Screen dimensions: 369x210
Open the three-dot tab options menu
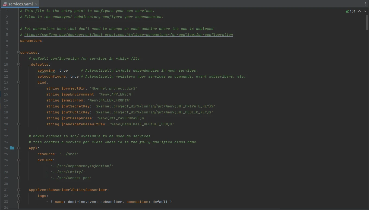pos(365,4)
